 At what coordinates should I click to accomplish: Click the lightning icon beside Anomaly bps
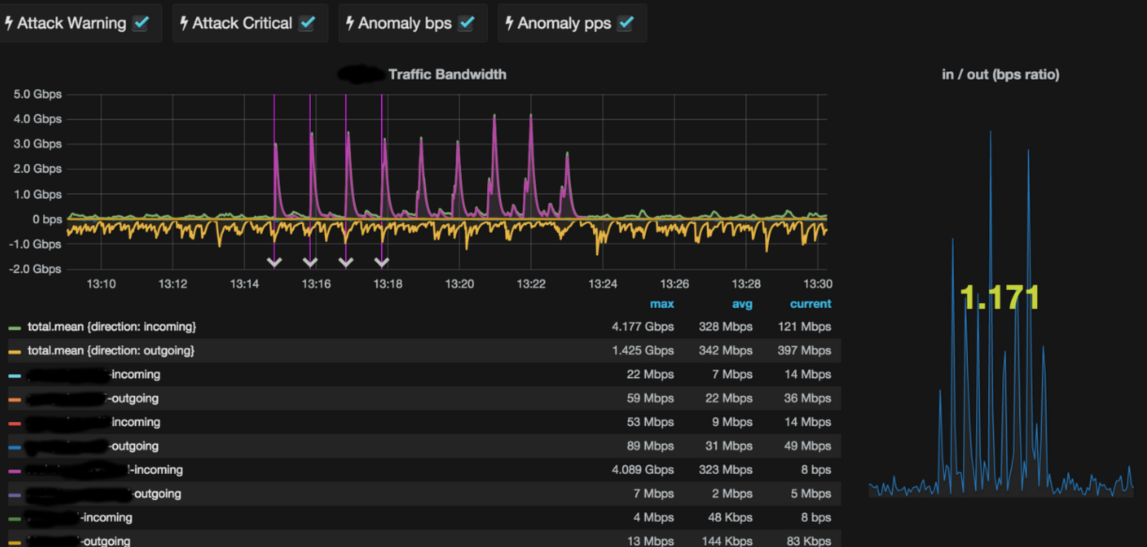350,23
